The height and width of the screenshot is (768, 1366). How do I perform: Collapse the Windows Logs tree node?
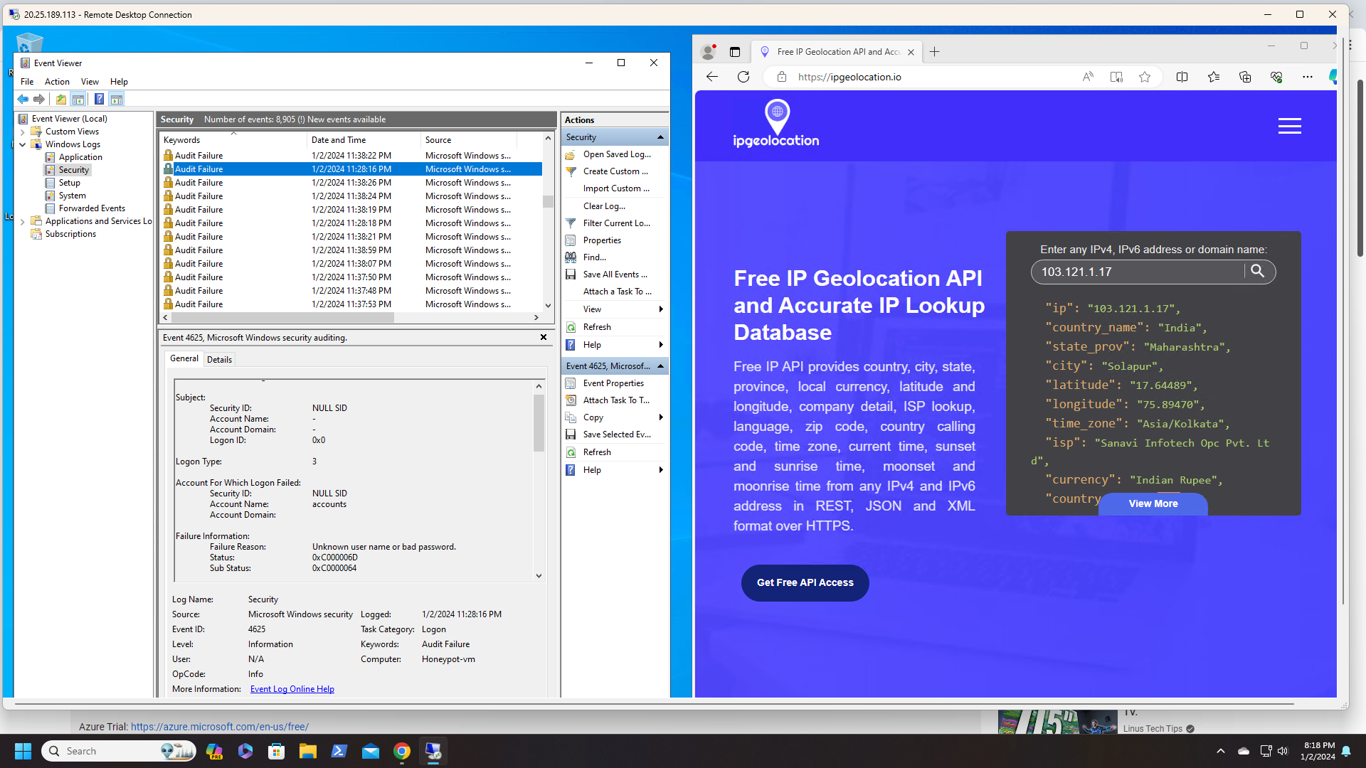[23, 144]
